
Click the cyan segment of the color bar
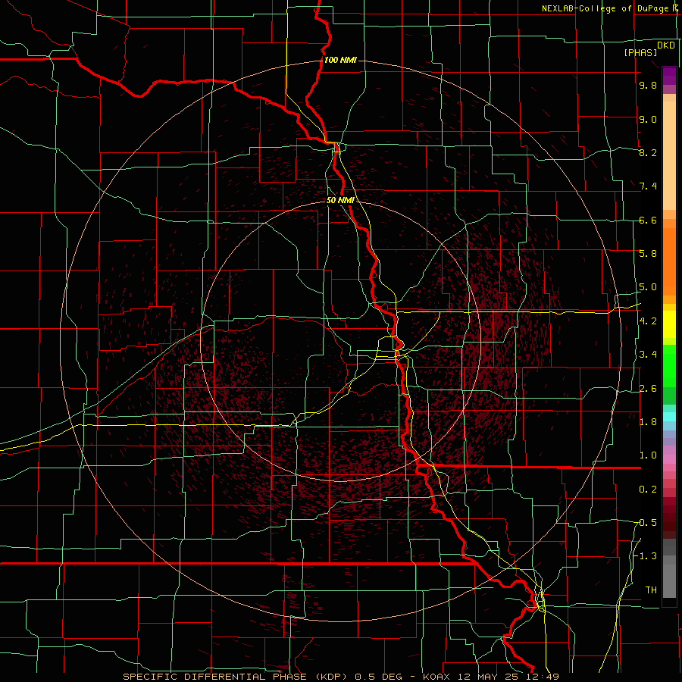point(669,416)
